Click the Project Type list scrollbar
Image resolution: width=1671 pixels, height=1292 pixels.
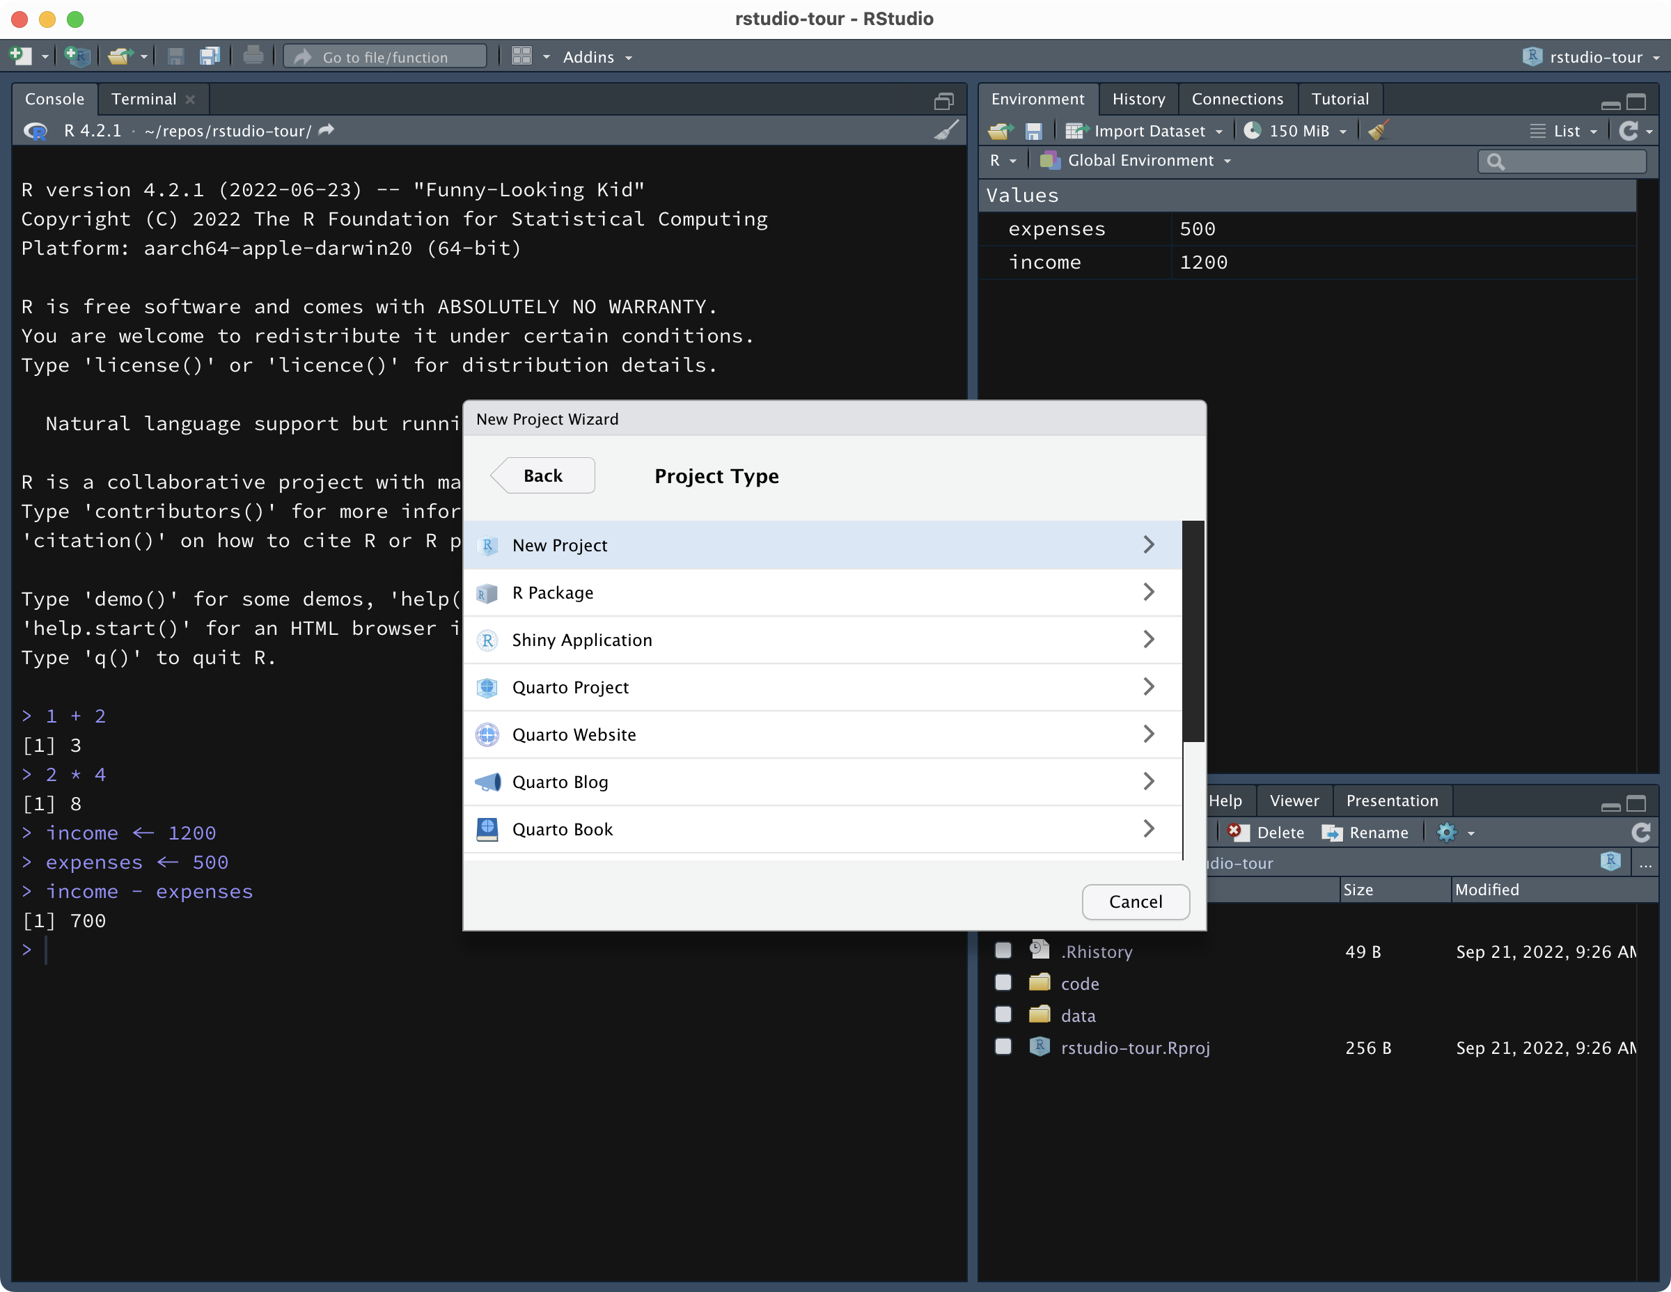[x=1193, y=631]
